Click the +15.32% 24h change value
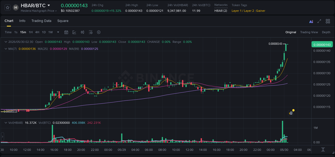 [x=115, y=11]
